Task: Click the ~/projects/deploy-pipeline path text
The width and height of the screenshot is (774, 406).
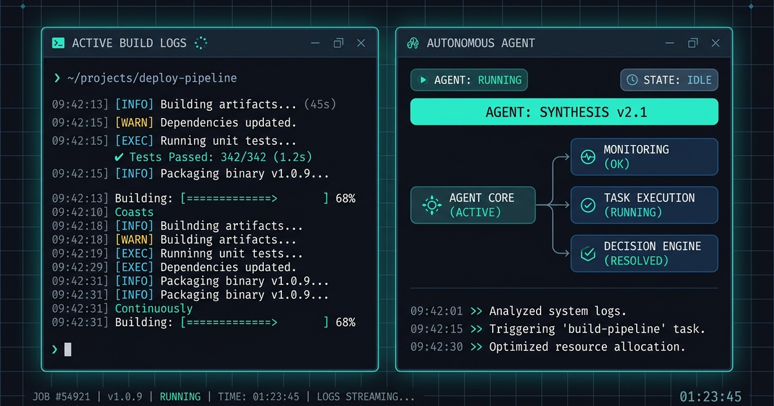Action: coord(152,79)
